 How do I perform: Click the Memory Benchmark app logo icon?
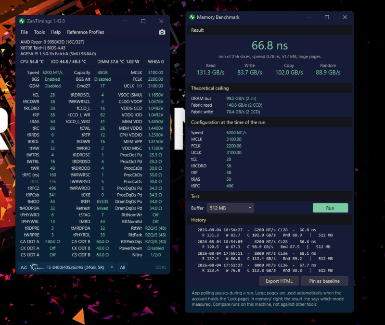point(192,17)
